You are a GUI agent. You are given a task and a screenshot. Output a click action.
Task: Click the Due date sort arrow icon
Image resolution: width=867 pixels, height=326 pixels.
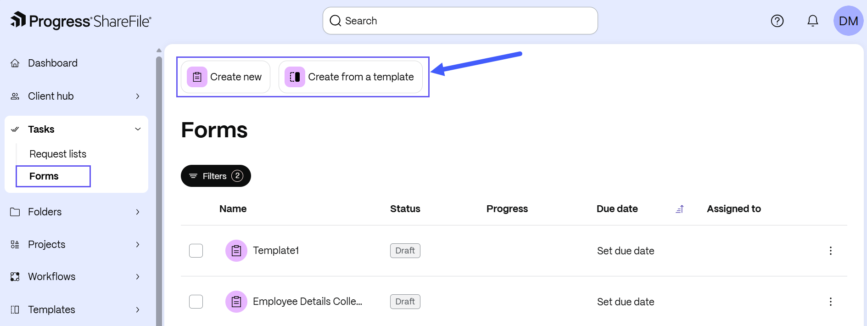pos(680,209)
